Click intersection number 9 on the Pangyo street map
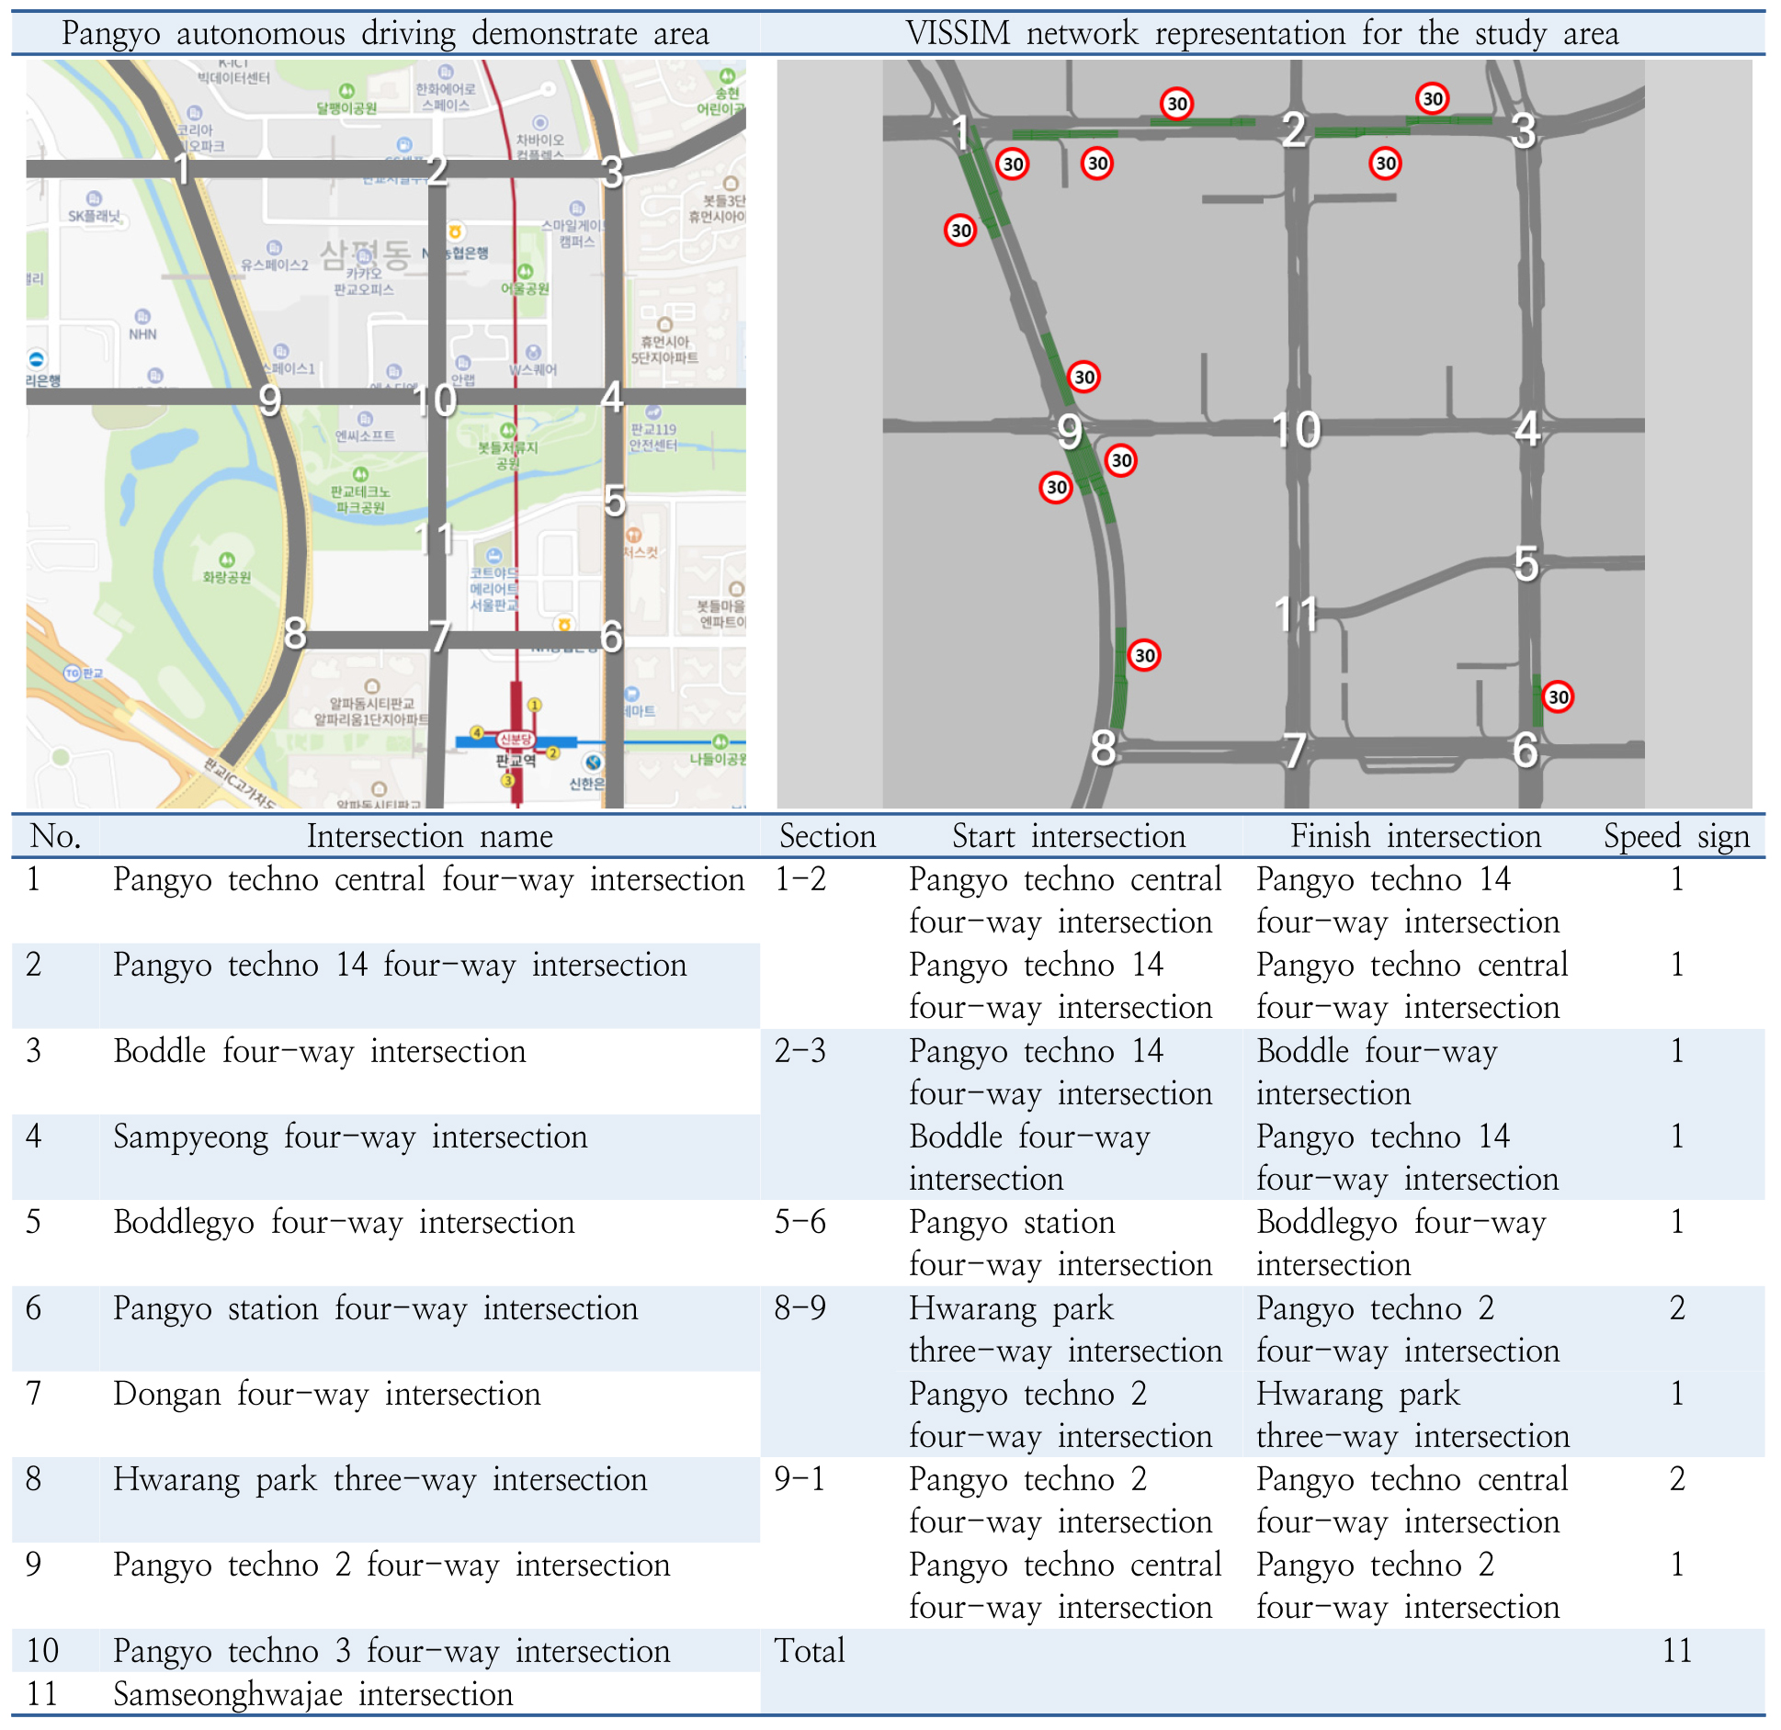Viewport: 1781px width, 1730px height. (269, 401)
